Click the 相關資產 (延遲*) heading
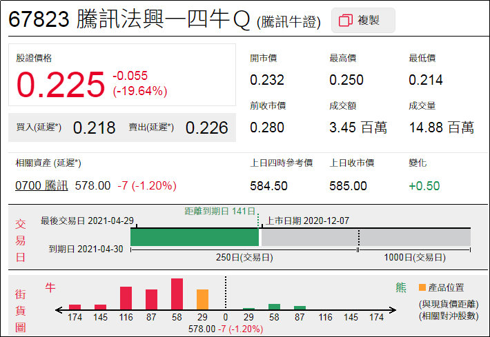 (48, 163)
